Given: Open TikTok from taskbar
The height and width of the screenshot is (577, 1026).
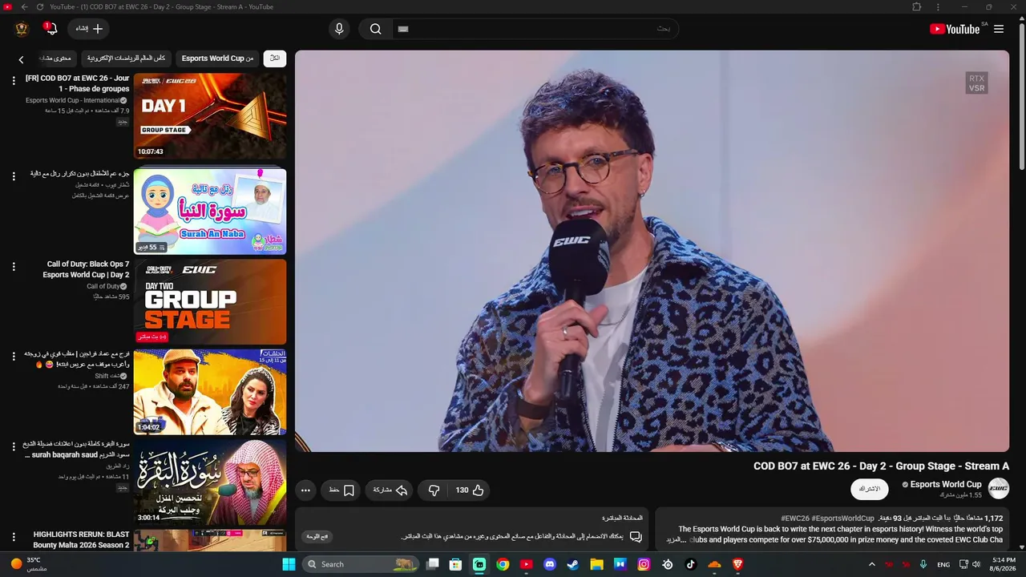Looking at the screenshot, I should (691, 564).
